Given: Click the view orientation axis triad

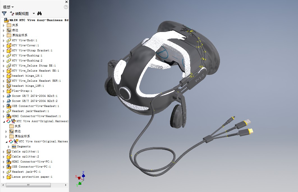Looking at the screenshot, I should (x=80, y=178).
